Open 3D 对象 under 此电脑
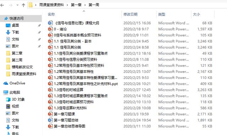This screenshot has width=227, height=135. [18, 99]
